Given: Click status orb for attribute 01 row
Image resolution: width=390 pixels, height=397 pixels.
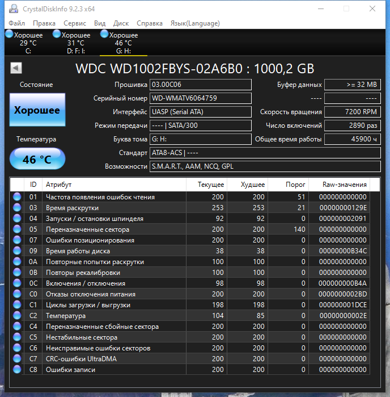Looking at the screenshot, I should (17, 197).
